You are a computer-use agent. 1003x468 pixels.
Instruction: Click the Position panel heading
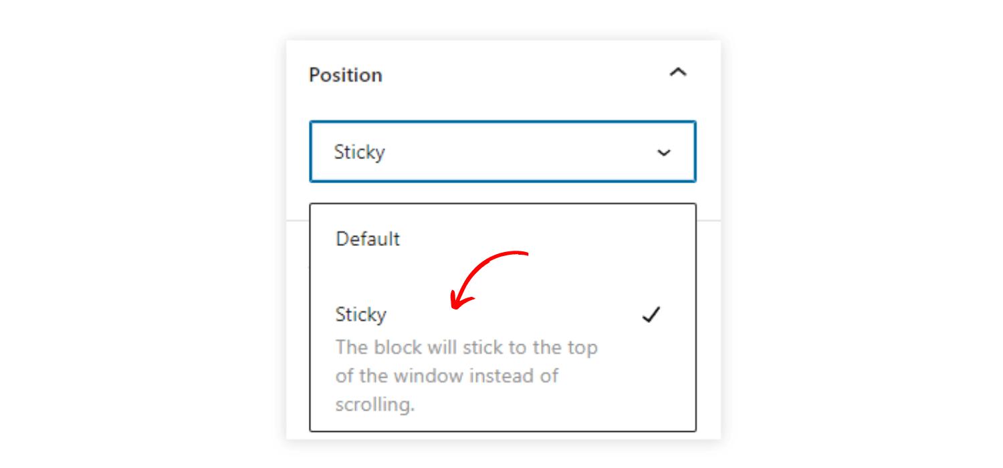[346, 75]
